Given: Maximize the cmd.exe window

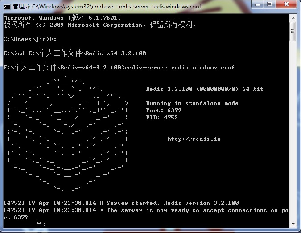Looking at the screenshot, I should coord(269,4).
